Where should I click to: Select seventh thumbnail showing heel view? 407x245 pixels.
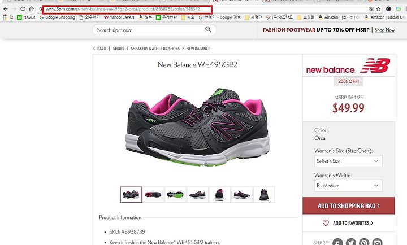point(264,194)
